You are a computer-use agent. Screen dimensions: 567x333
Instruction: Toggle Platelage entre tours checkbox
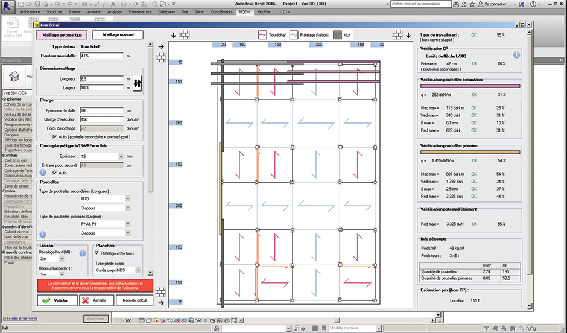pyautogui.click(x=97, y=253)
